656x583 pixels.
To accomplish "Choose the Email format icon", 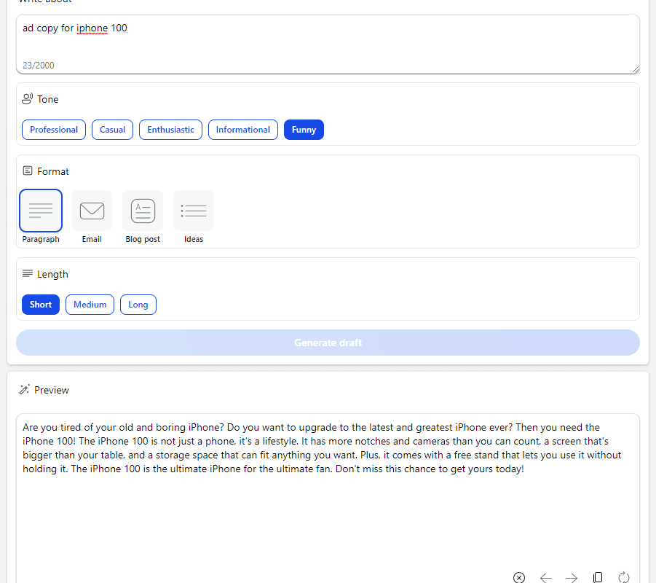I will 92,211.
